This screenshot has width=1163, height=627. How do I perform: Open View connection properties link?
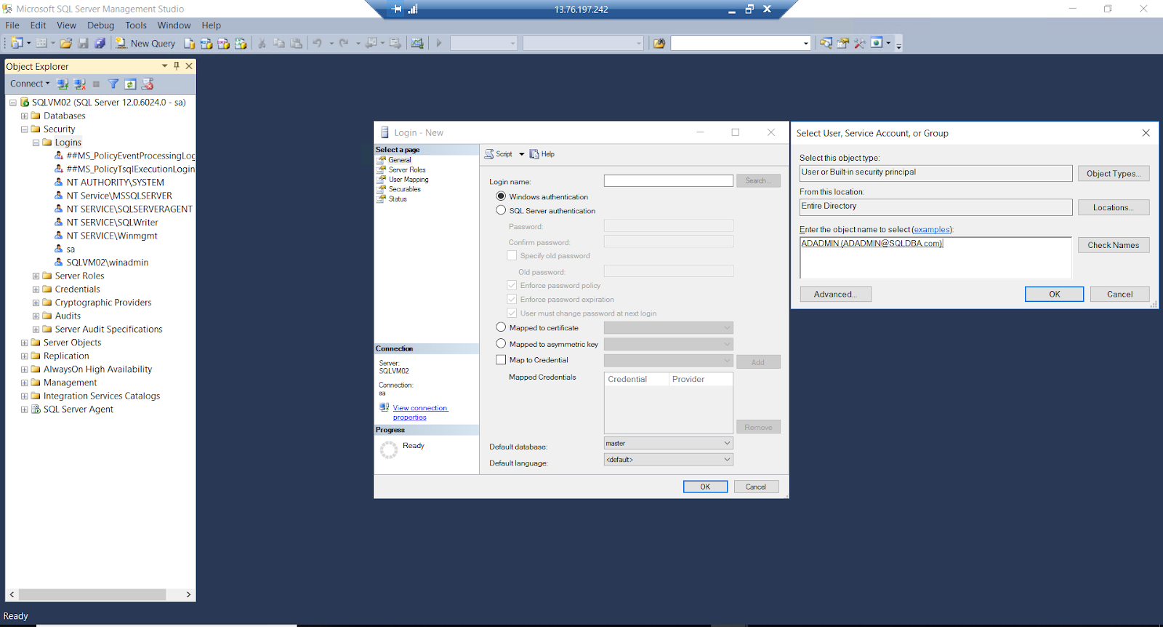coord(420,412)
